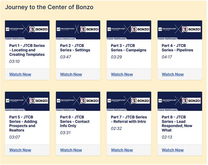This screenshot has width=208, height=165.
Task: Watch Now link for Adding Prospects and Realtors
Action: (x=20, y=150)
